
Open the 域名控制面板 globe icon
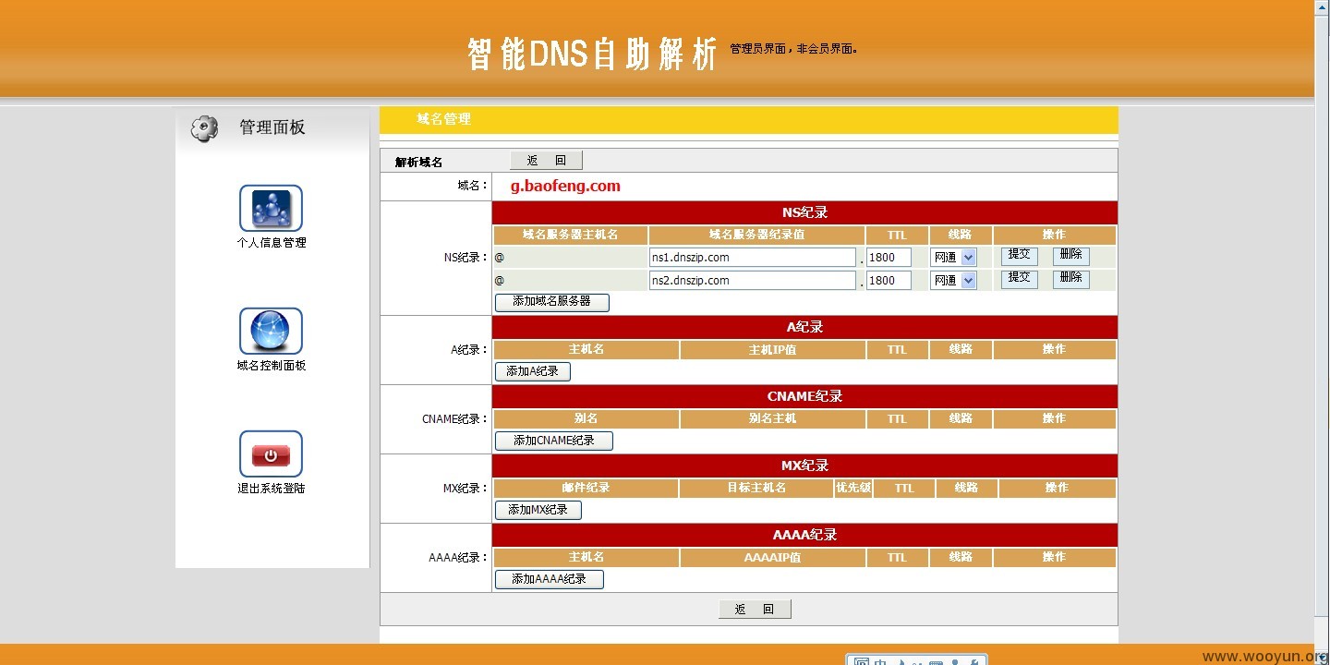271,331
